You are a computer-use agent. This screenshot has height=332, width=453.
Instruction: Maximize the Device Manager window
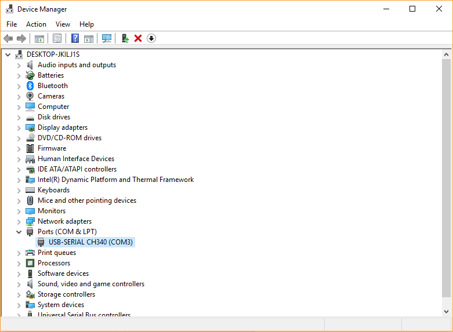[x=412, y=9]
